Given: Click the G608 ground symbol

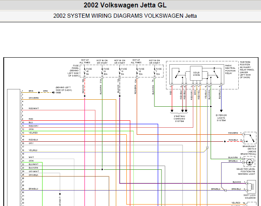Looking at the screenshot, I should click(53, 92).
